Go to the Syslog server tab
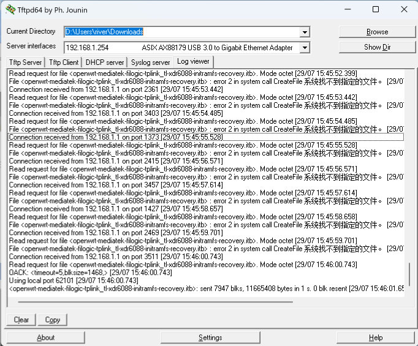 (150, 62)
